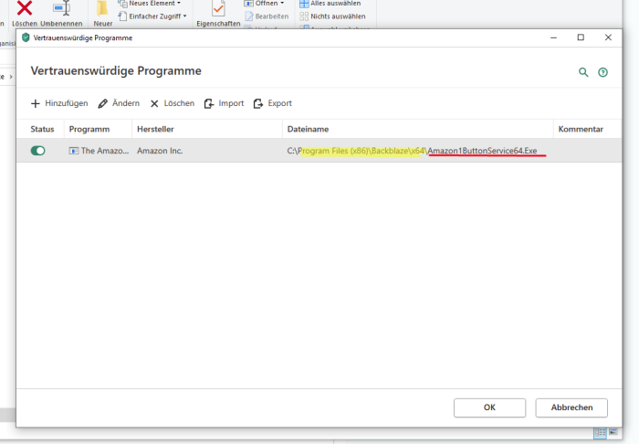The height and width of the screenshot is (444, 639).
Task: Click Bearbeiten in the Explorer ribbon
Action: click(267, 16)
